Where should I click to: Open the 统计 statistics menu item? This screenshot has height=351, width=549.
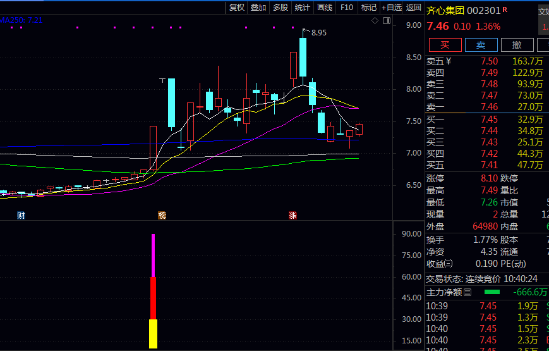pos(302,8)
